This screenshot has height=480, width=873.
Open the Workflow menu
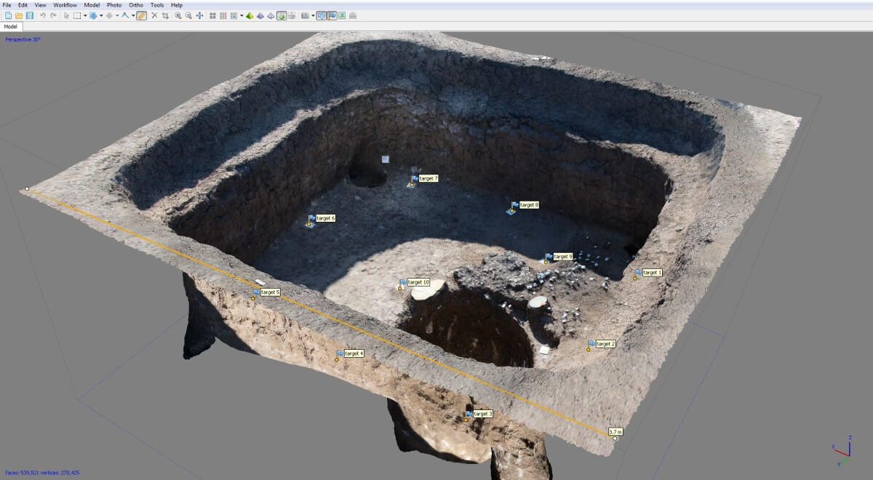coord(65,5)
